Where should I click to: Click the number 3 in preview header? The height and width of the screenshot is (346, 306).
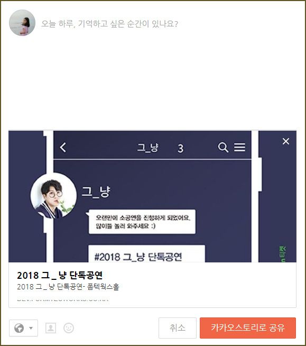point(181,148)
